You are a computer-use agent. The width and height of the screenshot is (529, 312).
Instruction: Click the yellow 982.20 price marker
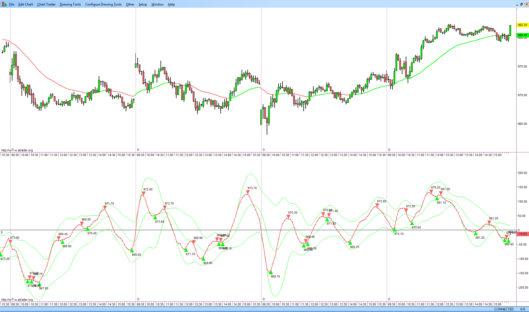[x=522, y=25]
